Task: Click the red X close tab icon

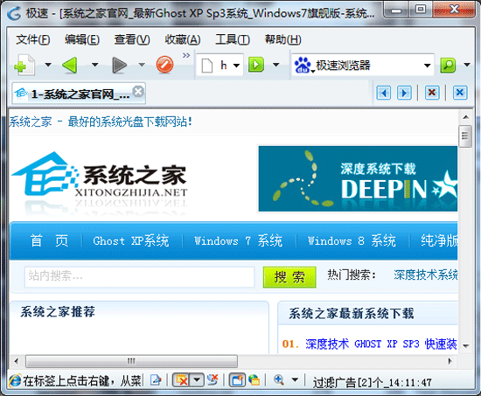Action: pos(432,93)
